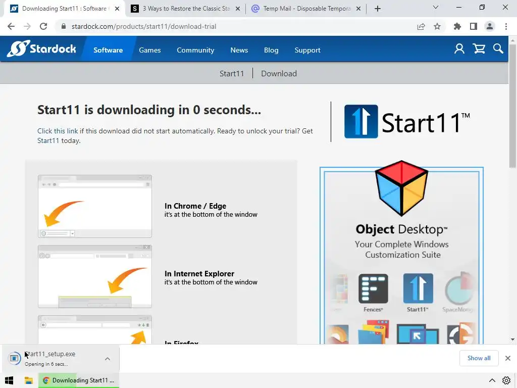517x388 pixels.
Task: Open the user account icon
Action: coord(459,49)
